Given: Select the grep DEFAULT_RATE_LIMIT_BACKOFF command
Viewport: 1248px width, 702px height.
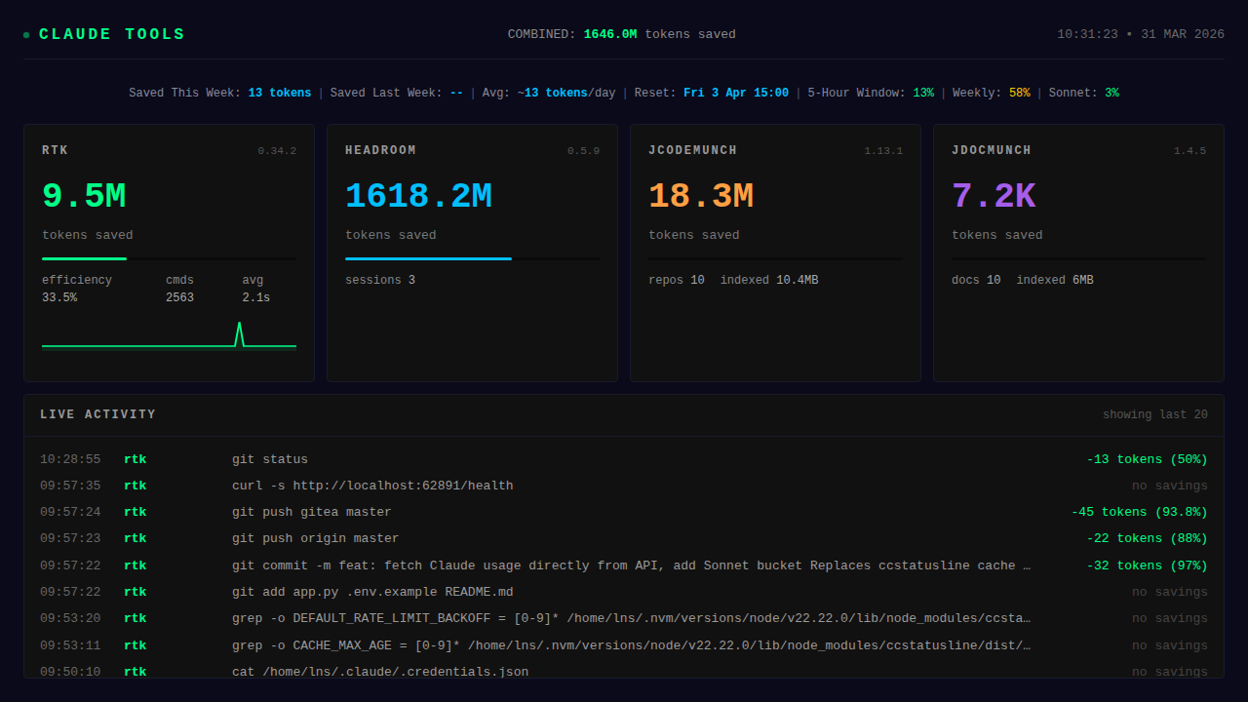Looking at the screenshot, I should [632, 619].
